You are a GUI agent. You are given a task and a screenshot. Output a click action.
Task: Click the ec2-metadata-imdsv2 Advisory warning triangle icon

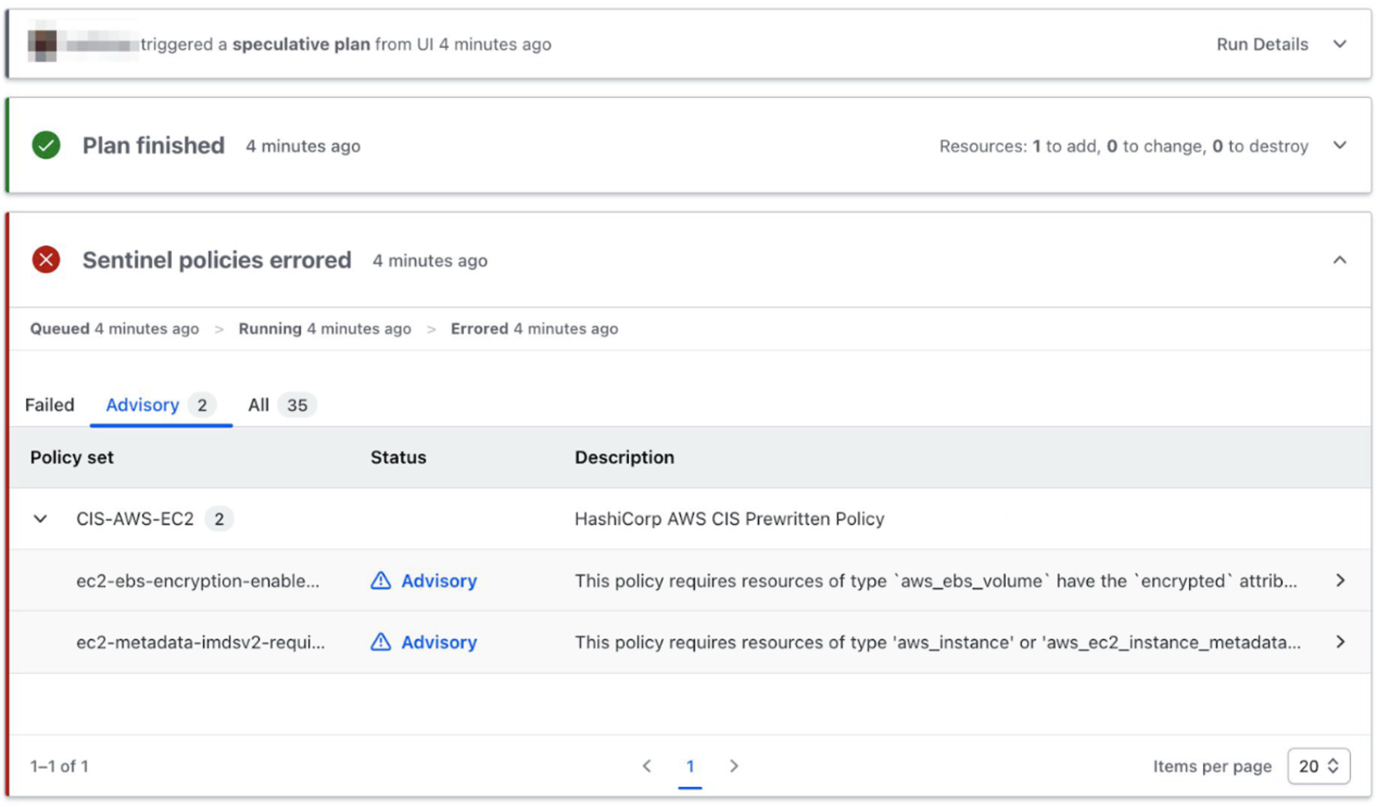381,642
